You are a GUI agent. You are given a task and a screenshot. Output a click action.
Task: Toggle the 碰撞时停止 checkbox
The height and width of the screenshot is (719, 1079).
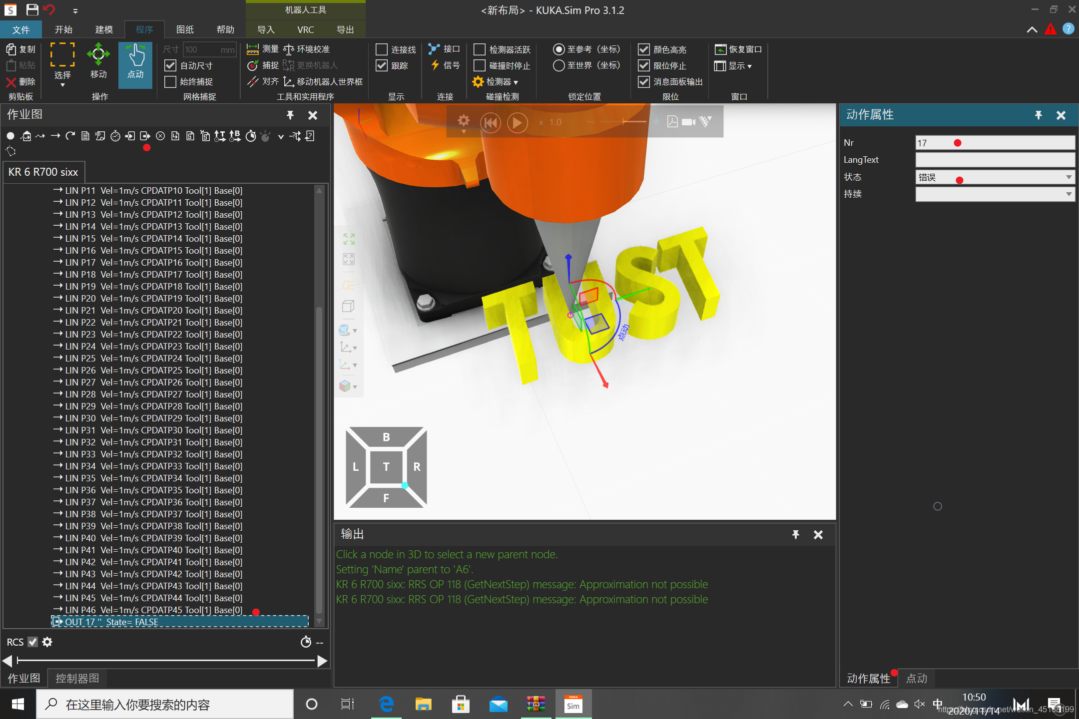click(x=480, y=65)
